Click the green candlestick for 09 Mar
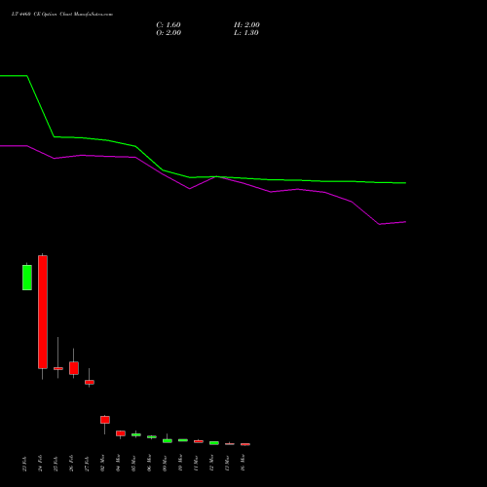This screenshot has width=487, height=487. (168, 441)
